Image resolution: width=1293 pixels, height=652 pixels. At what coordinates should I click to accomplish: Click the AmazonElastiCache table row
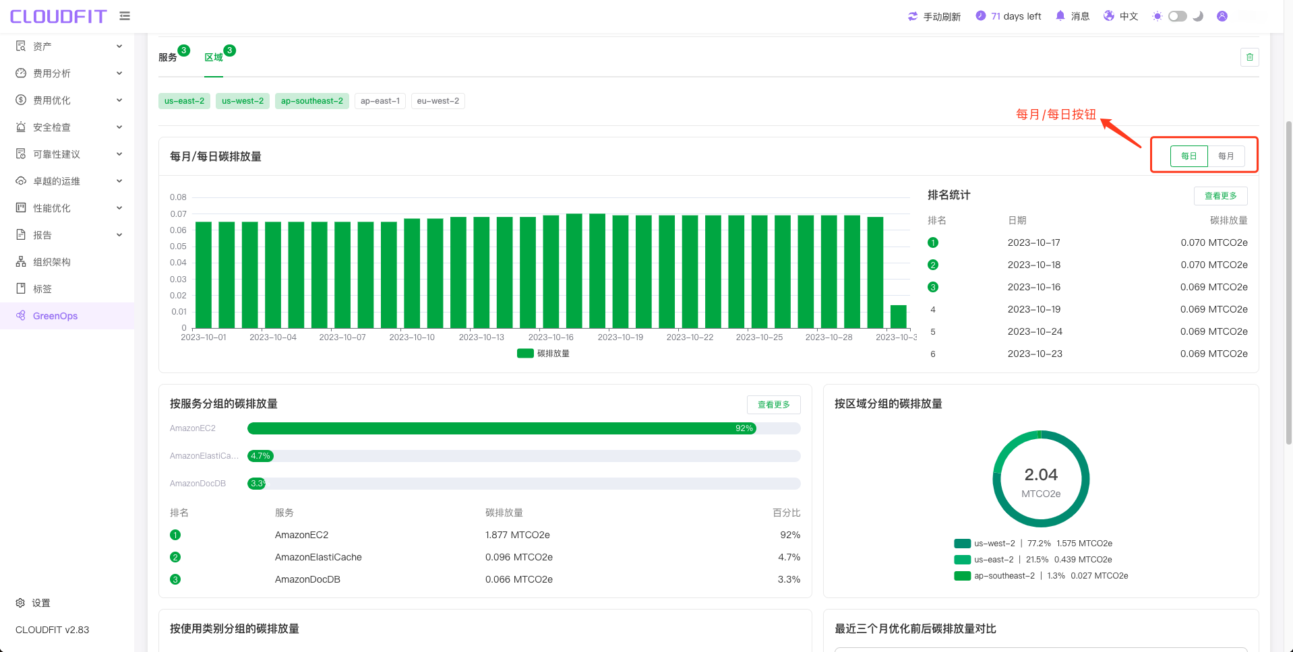point(485,557)
